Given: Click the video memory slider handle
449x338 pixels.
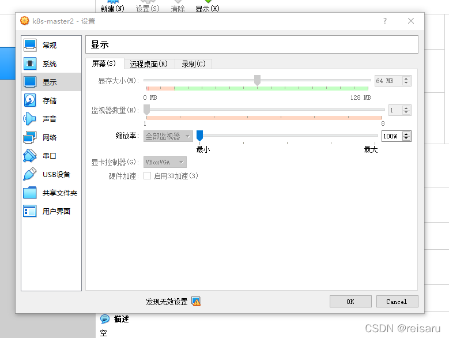Looking at the screenshot, I should [x=257, y=80].
